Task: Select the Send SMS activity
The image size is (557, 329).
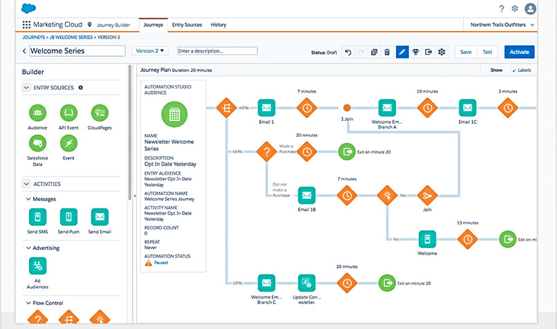Action: tap(37, 217)
